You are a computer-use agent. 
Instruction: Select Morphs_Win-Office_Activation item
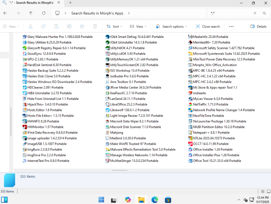(x=212, y=65)
